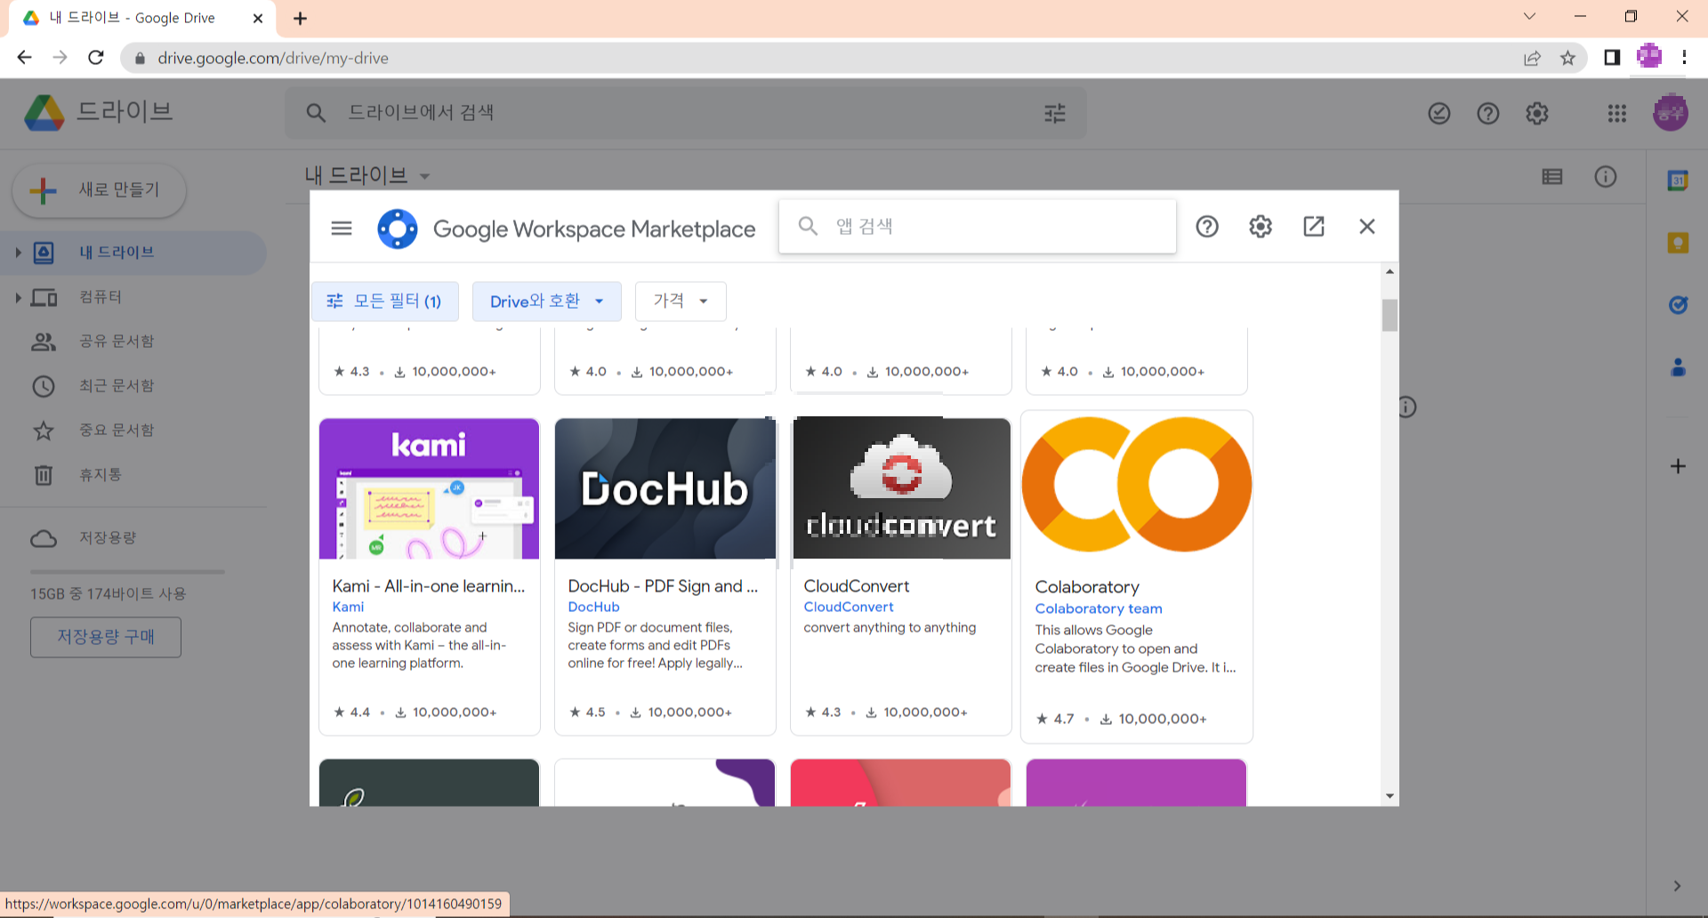Open the CloudConvert app thumbnail
The width and height of the screenshot is (1708, 918).
point(901,488)
